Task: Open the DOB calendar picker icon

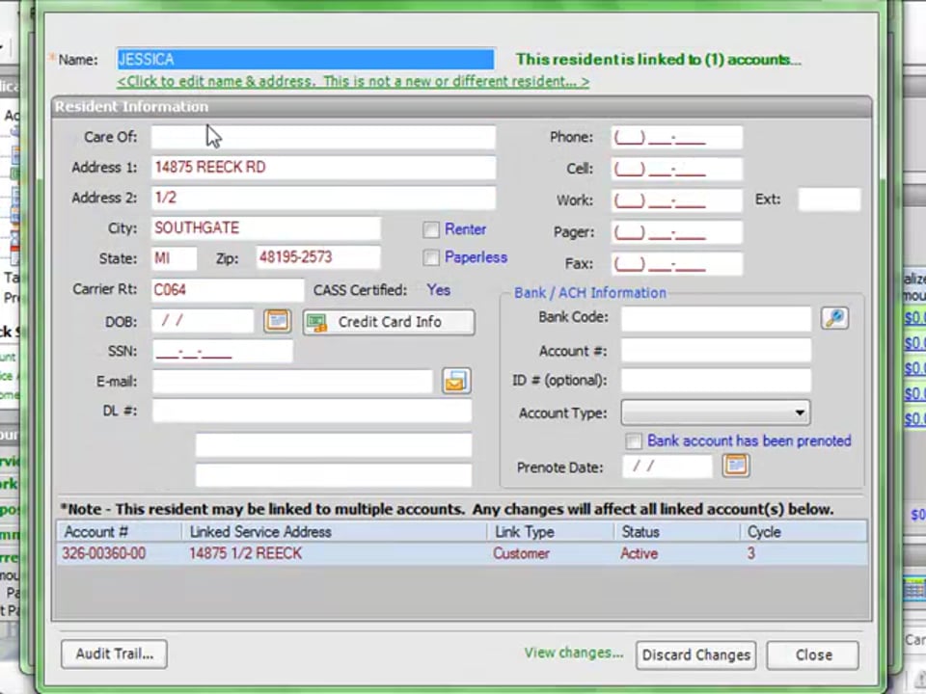Action: point(277,321)
